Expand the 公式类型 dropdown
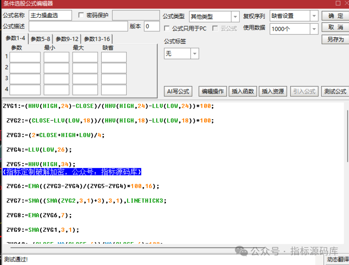Image resolution: width=349 pixels, height=265 pixels. [x=235, y=16]
